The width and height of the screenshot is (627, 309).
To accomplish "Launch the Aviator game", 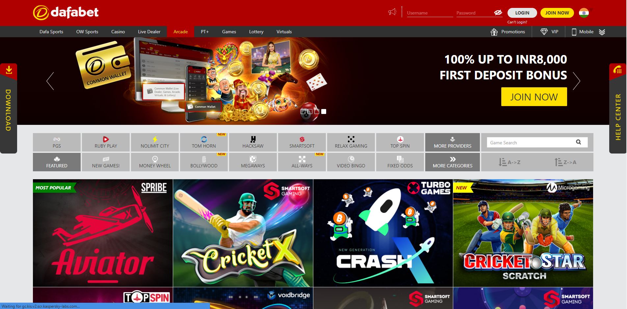I will pyautogui.click(x=103, y=233).
